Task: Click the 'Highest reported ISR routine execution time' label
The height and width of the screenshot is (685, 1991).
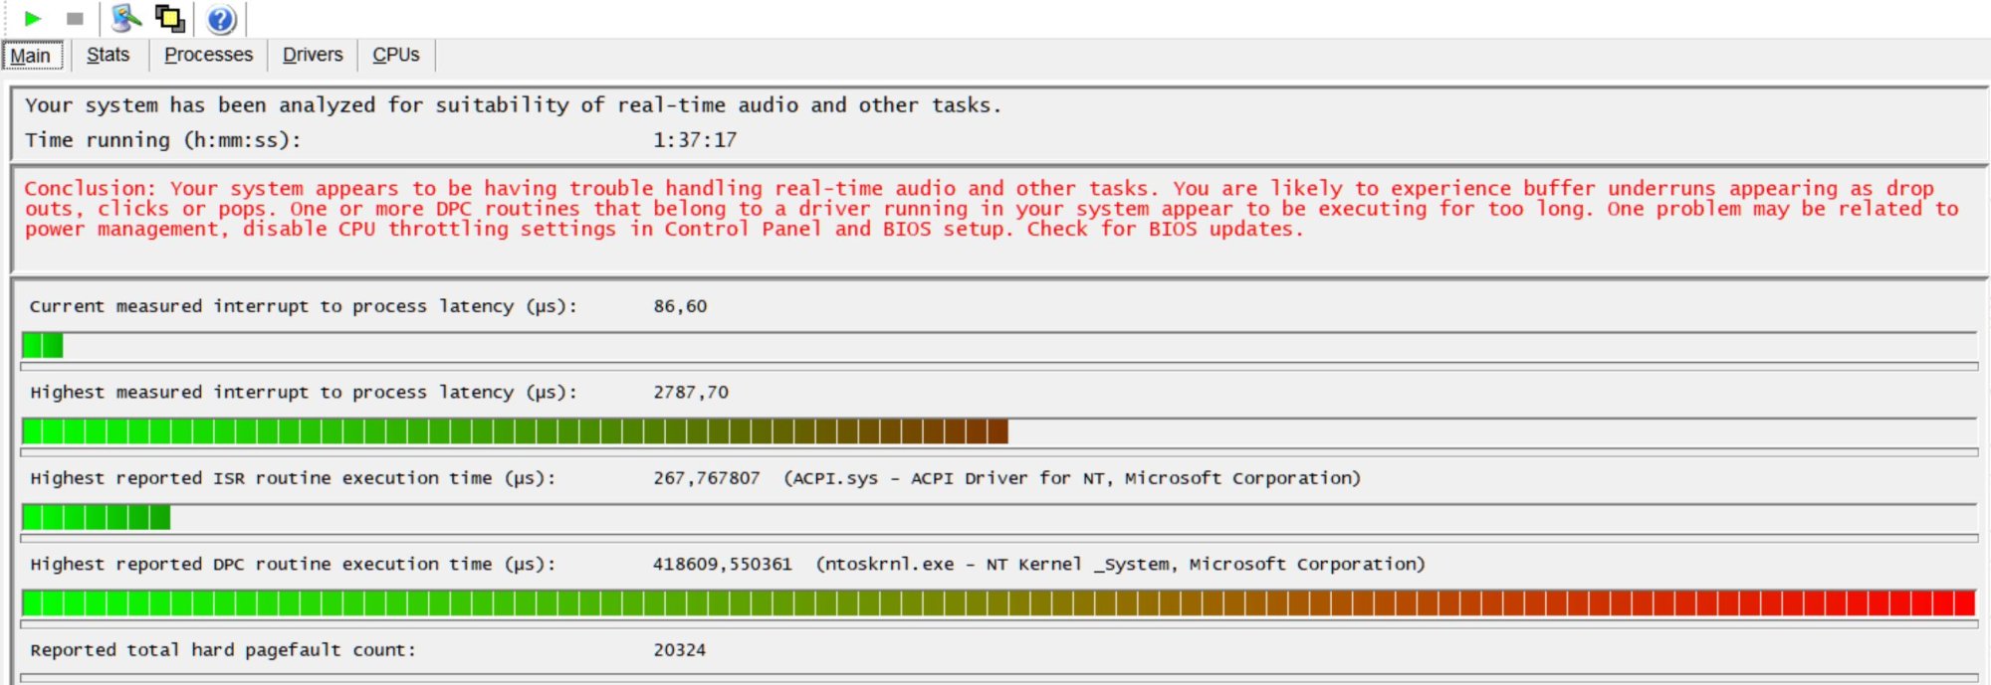Action: click(293, 478)
